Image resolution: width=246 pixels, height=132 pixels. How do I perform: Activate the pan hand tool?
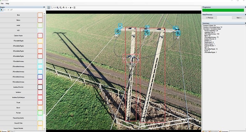click(64, 8)
